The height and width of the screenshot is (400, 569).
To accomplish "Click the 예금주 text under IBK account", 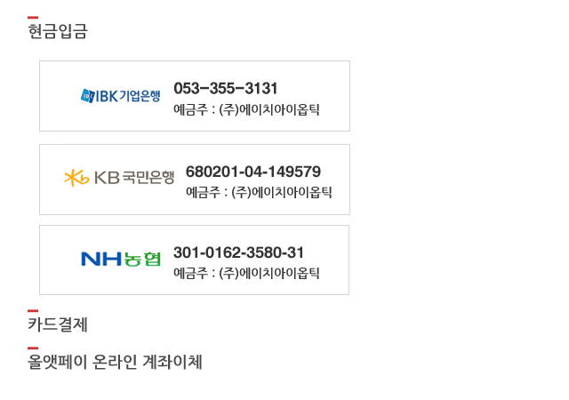I will coord(246,109).
